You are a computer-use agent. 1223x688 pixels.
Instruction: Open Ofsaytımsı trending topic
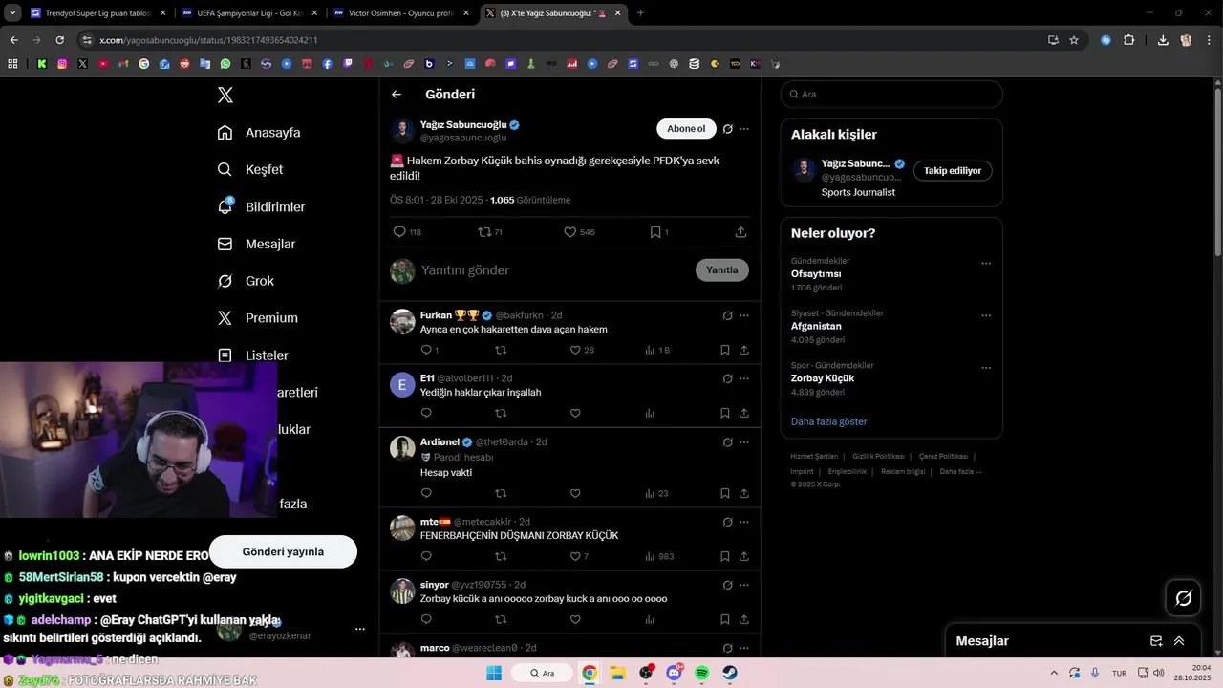point(816,273)
